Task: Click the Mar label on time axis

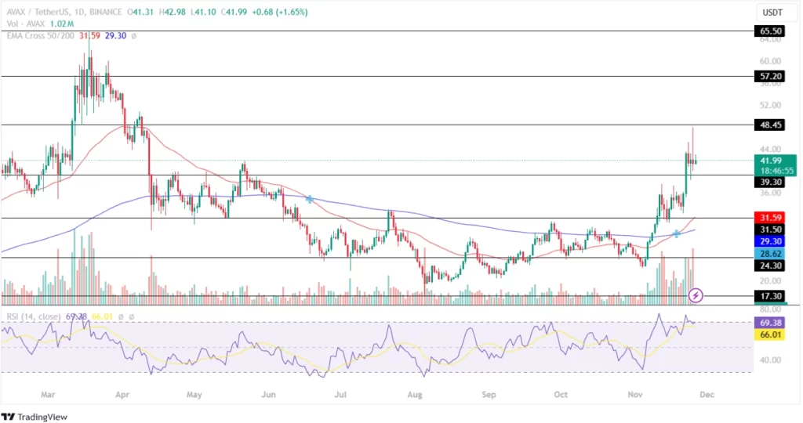Action: 48,394
